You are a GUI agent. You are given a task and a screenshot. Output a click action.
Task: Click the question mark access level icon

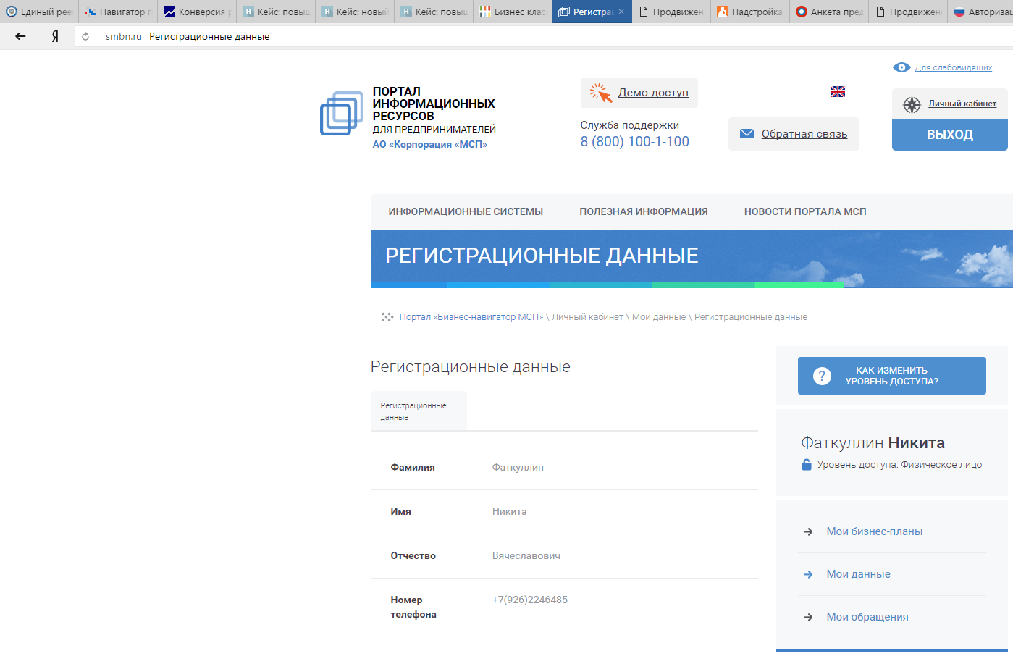[822, 376]
